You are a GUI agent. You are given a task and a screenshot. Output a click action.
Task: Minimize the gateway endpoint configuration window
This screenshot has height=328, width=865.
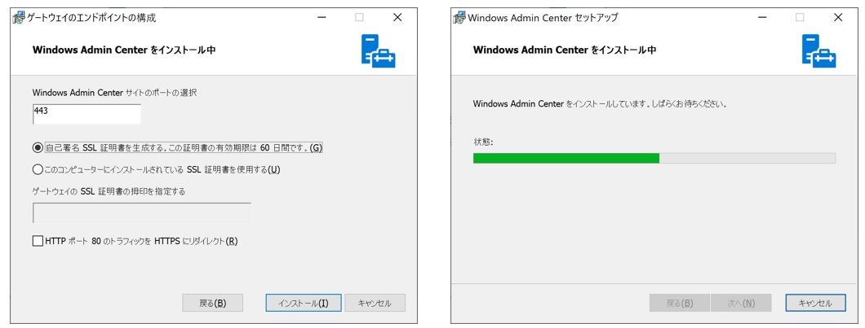click(x=321, y=17)
